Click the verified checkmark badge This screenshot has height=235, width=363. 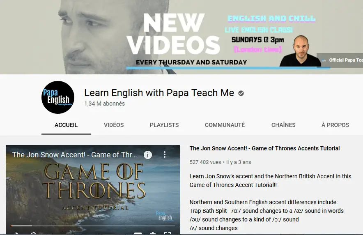241,93
